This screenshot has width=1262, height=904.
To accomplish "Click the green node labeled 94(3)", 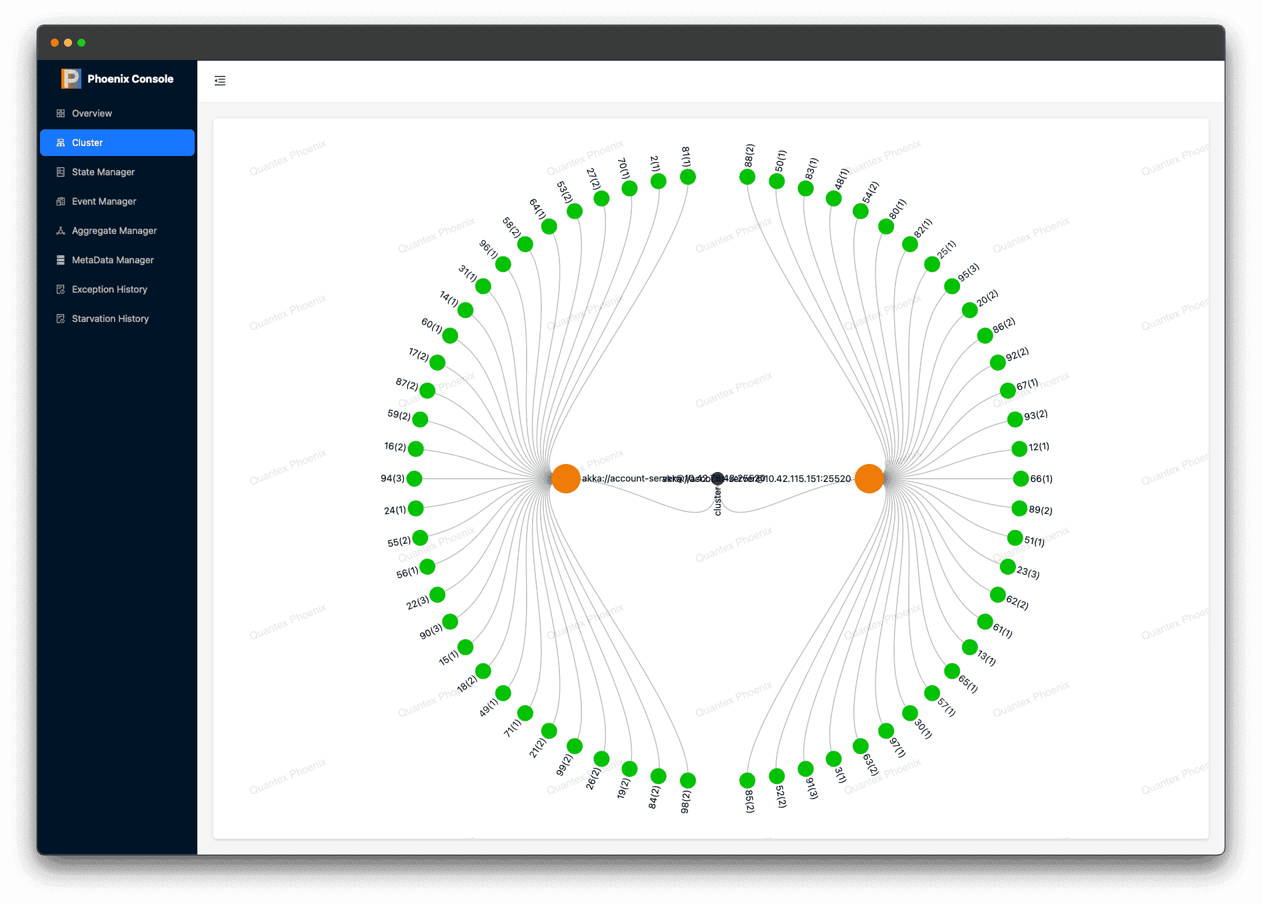I will (x=414, y=479).
